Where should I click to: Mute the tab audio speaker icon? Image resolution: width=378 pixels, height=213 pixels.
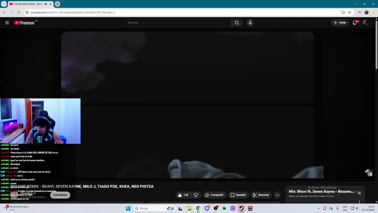(46, 4)
